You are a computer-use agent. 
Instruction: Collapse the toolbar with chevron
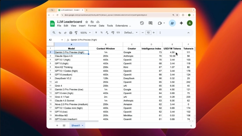[x=189, y=32]
